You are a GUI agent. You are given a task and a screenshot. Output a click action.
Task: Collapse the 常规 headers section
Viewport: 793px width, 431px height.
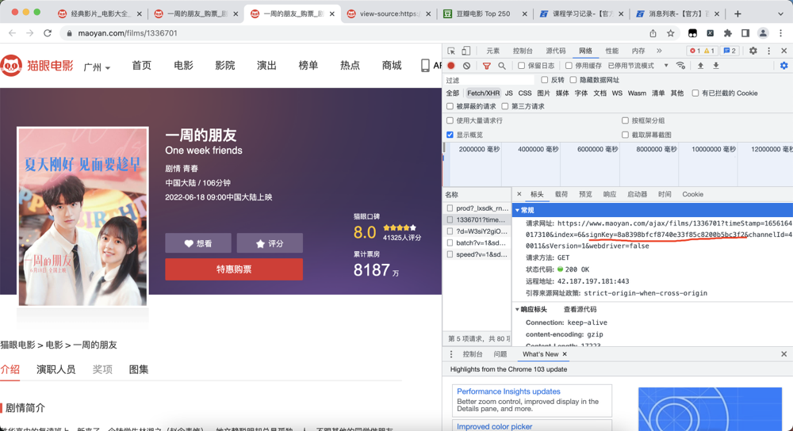pyautogui.click(x=517, y=210)
